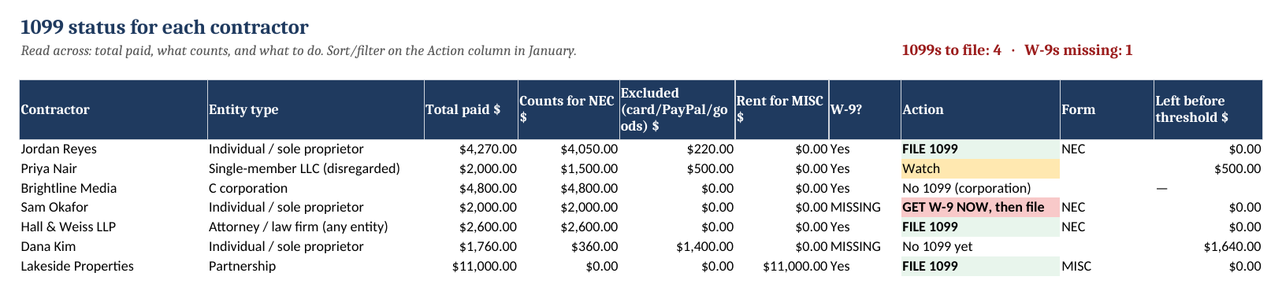The height and width of the screenshot is (295, 1282).
Task: Select the red GET W-9 NOW cell
Action: (x=980, y=208)
